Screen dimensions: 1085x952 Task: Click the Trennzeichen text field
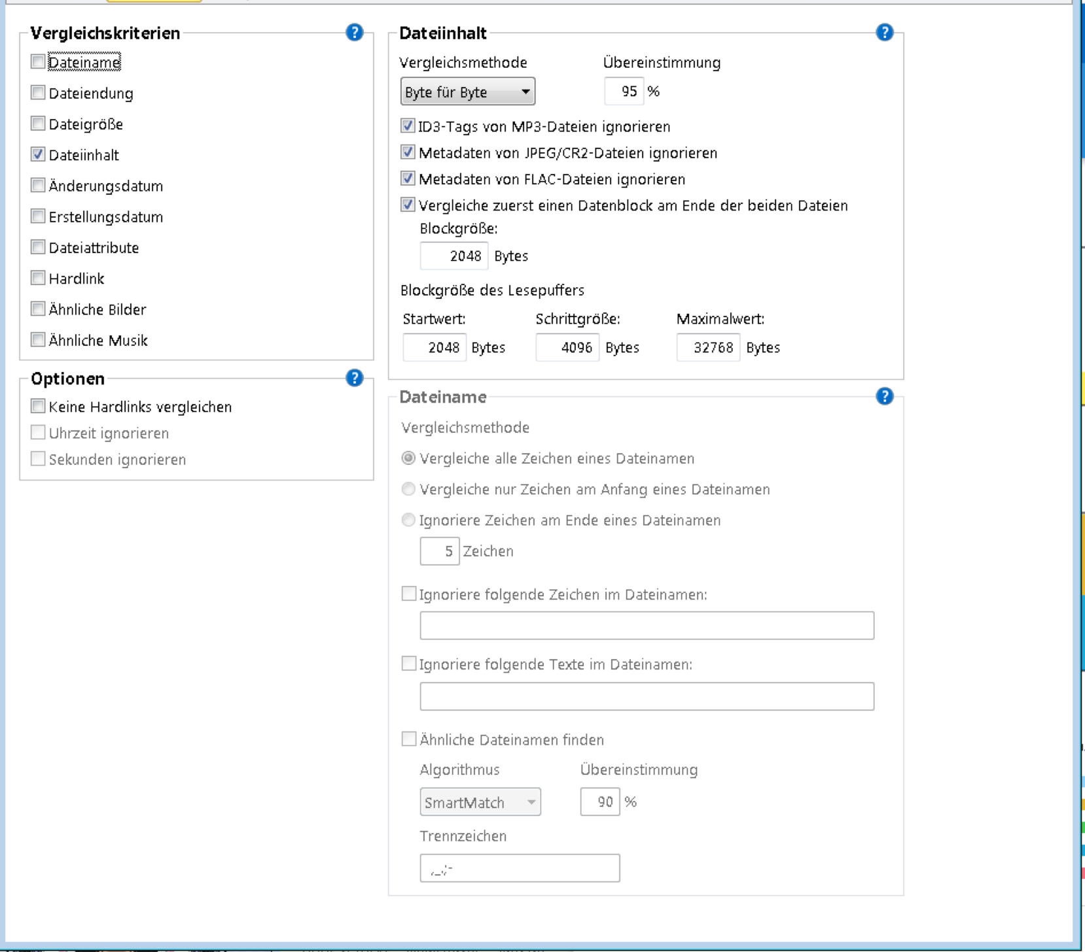tap(520, 868)
